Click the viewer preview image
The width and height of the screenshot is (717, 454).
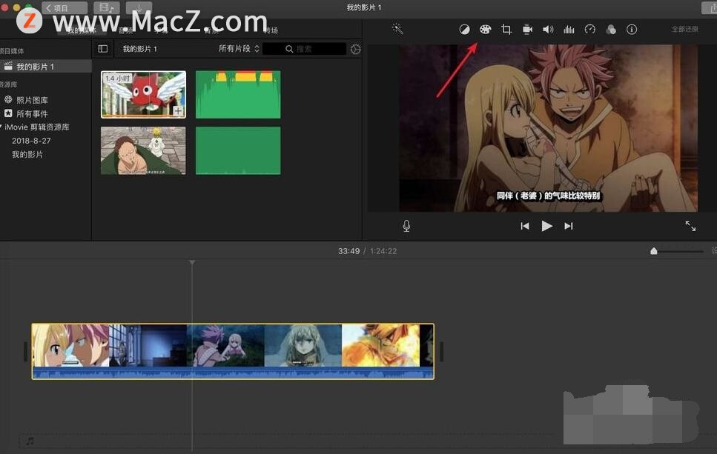pyautogui.click(x=548, y=128)
